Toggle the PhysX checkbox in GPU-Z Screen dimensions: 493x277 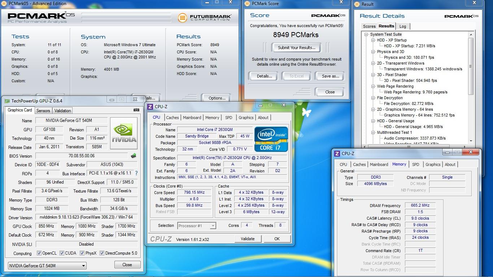tap(82, 253)
